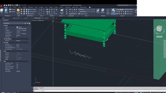Click the Smooth Object mesh tool

(18, 12)
